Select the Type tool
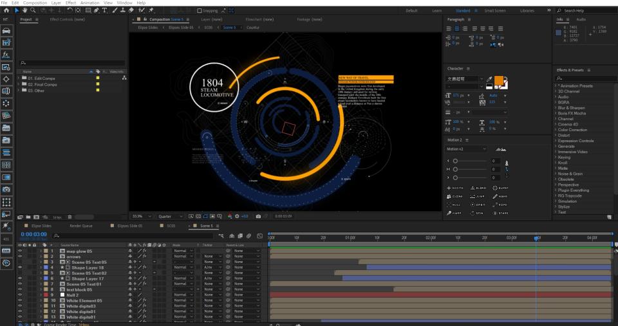 tap(105, 10)
